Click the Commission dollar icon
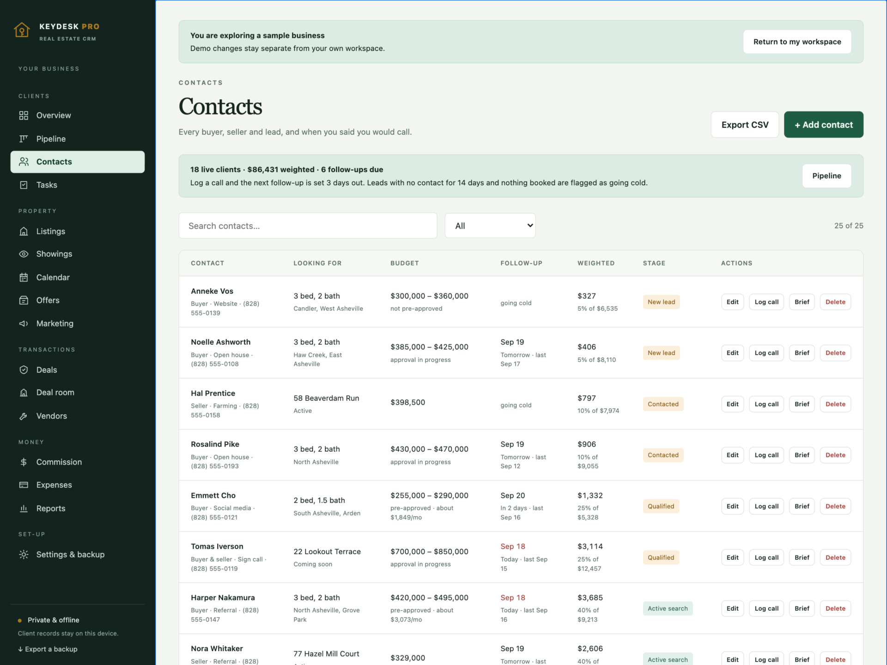 24,462
